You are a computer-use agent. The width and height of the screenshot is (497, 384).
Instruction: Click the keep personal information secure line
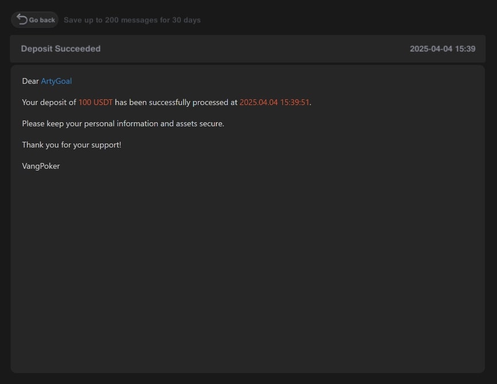coord(123,123)
